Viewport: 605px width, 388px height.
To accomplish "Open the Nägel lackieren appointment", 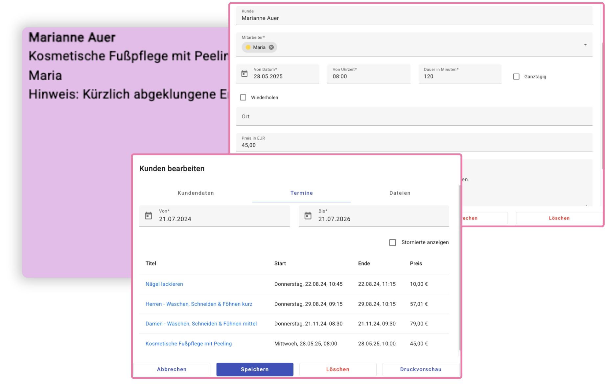I will click(164, 284).
